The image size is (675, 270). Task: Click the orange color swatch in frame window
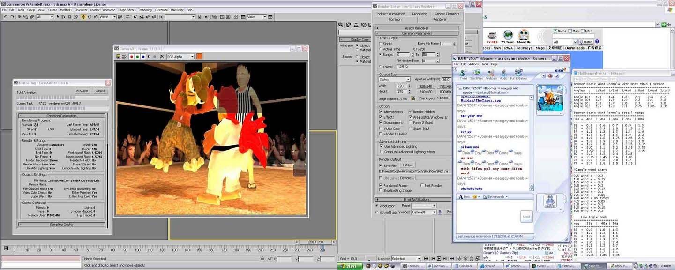[x=200, y=57]
